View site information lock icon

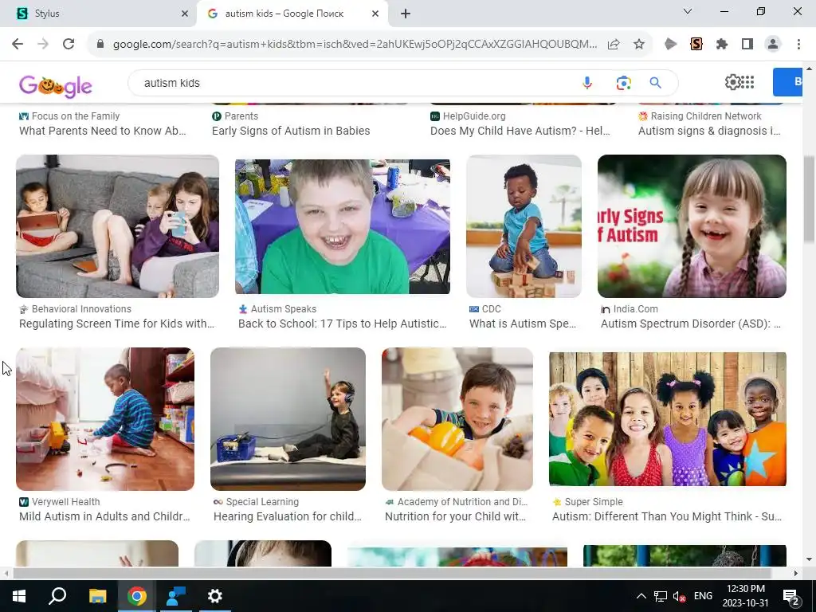tap(100, 45)
